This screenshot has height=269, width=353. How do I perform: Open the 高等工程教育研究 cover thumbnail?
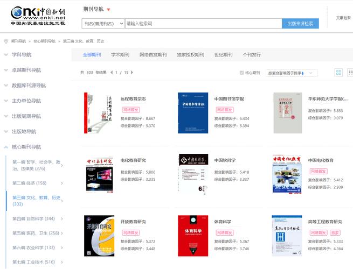click(287, 236)
